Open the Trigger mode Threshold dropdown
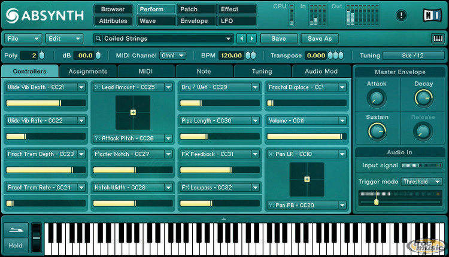Viewport: 449px width, 257px height. pyautogui.click(x=421, y=182)
